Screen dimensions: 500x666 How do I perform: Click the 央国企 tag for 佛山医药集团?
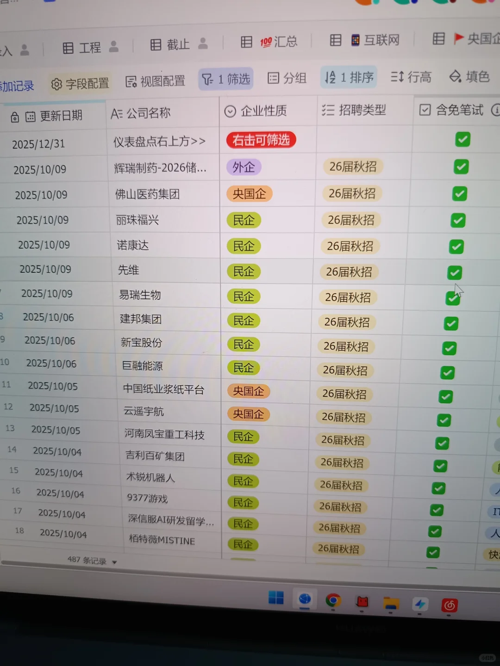point(249,194)
